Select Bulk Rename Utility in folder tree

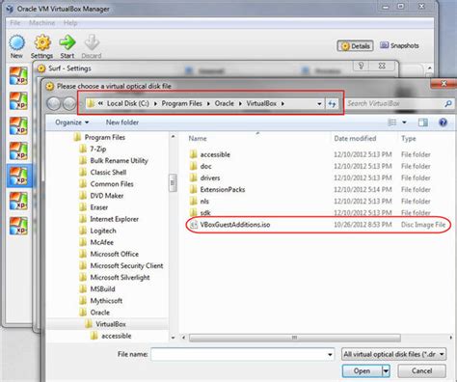pyautogui.click(x=119, y=160)
